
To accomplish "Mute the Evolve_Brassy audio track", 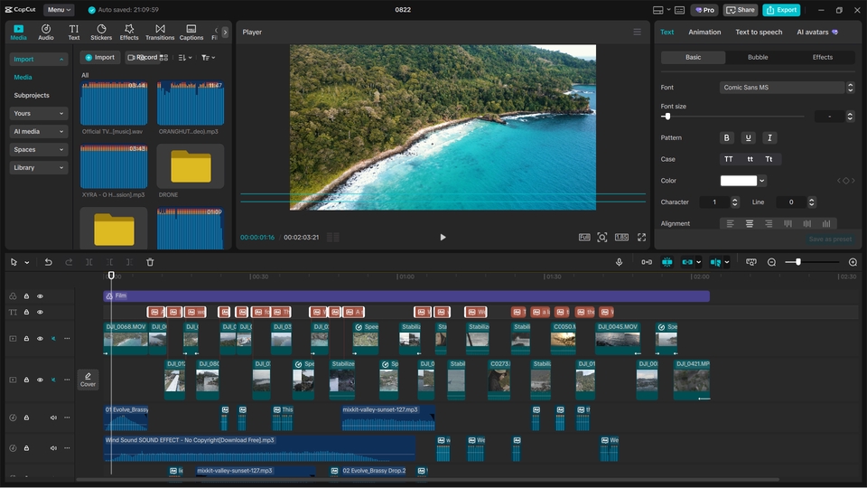I will point(53,418).
